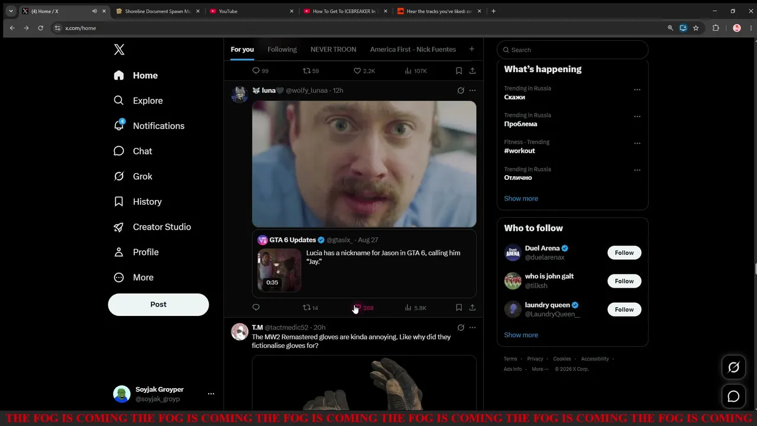This screenshot has height=426, width=757.
Task: Mute the Home / X browser tab
Action: click(95, 11)
